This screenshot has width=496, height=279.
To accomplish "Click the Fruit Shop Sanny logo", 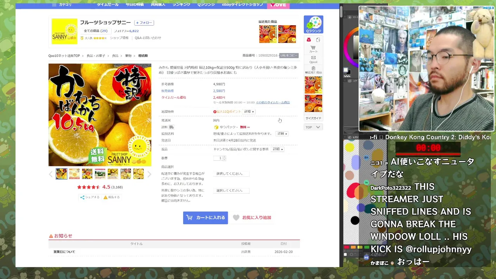I will click(x=64, y=31).
